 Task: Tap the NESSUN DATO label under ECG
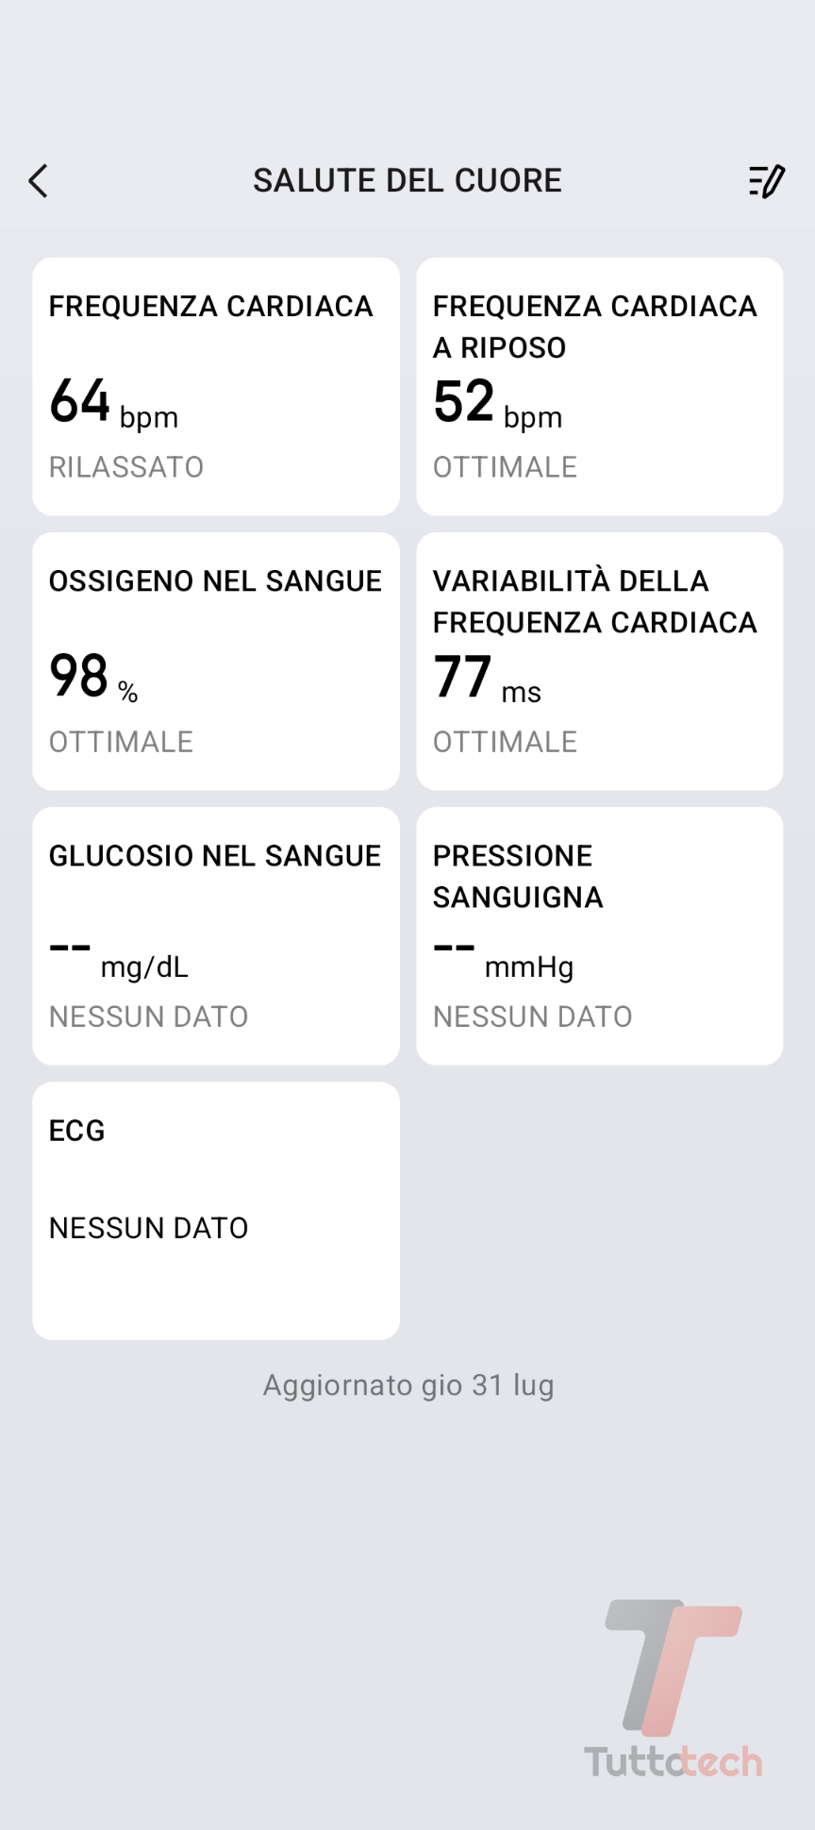pyautogui.click(x=149, y=1228)
